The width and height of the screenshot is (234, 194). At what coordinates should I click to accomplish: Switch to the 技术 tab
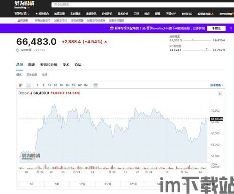pos(66,65)
